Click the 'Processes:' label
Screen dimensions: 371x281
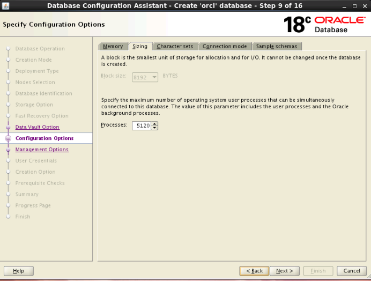[114, 125]
